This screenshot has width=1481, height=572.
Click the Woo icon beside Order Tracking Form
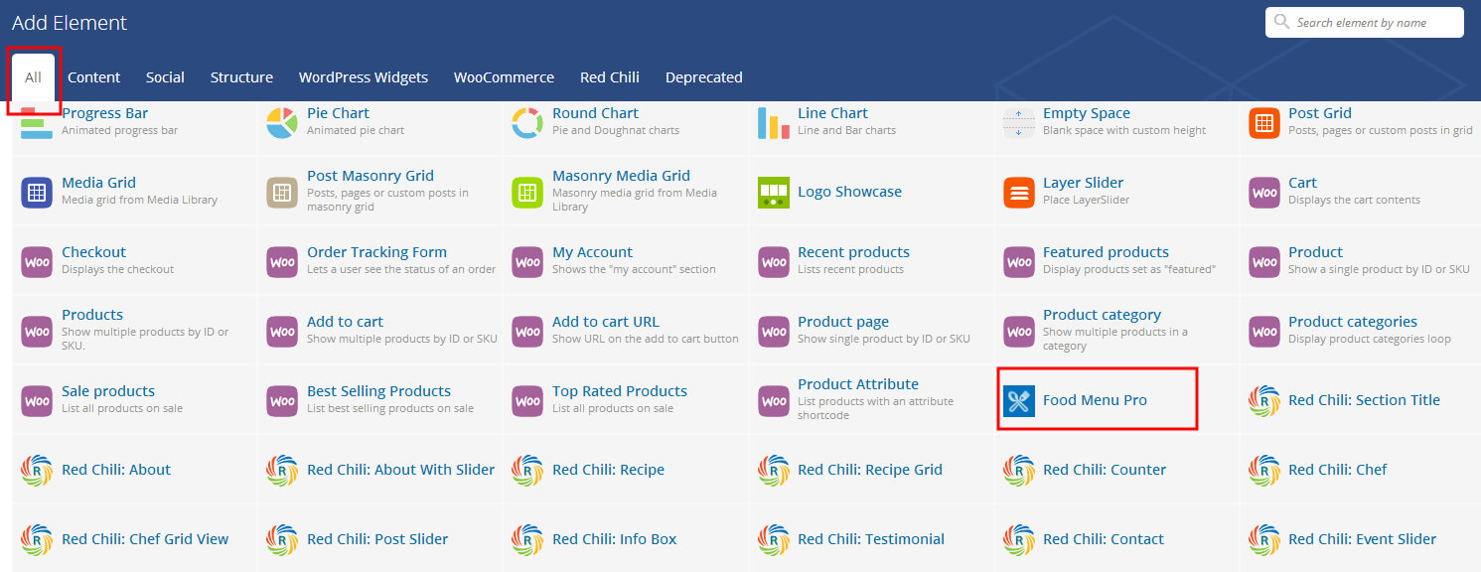(x=282, y=262)
